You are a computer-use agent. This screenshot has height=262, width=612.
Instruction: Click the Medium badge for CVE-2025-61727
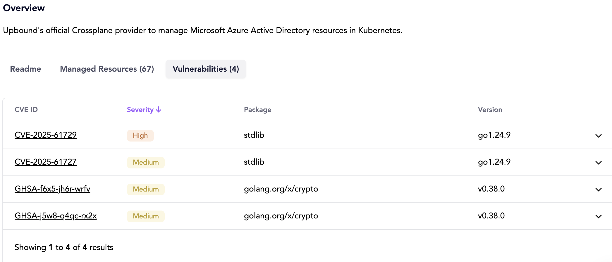146,163
